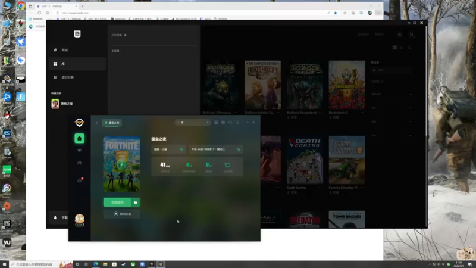Click the accelerator logo at top of sidebar
The width and height of the screenshot is (476, 268).
click(80, 123)
